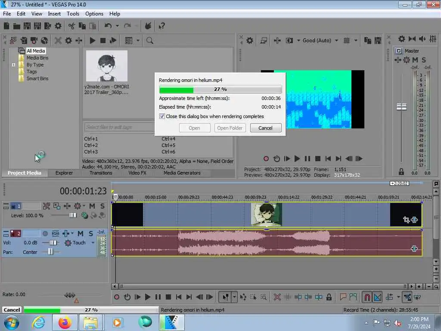Select the OMORI 2017 Trailer media thumbnail
The width and height of the screenshot is (441, 331).
[107, 66]
